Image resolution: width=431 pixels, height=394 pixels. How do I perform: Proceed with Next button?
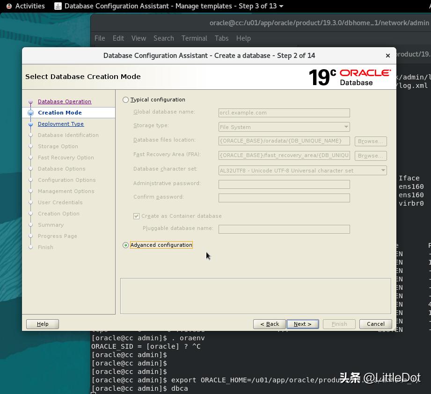[x=303, y=324]
